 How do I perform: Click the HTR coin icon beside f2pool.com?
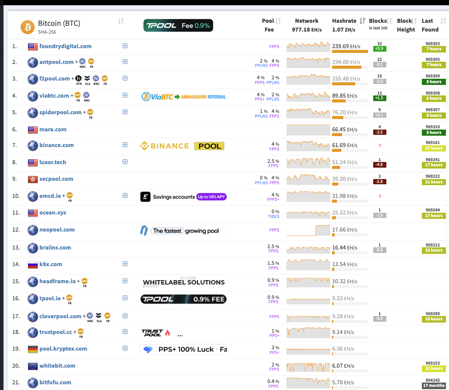[78, 78]
